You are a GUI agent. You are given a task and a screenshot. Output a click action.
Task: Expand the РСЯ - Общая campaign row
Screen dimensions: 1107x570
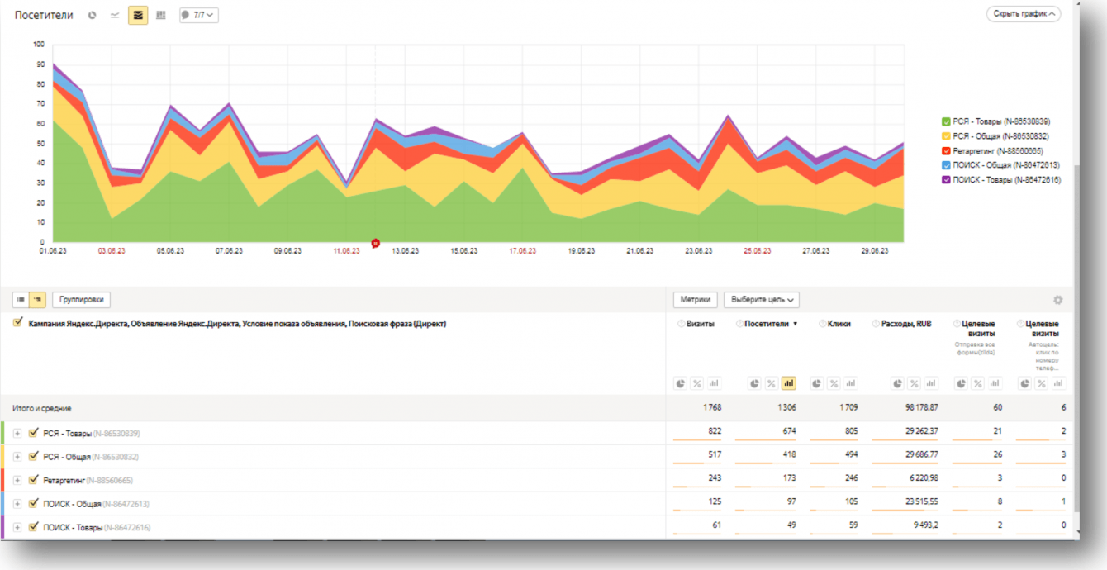click(17, 457)
